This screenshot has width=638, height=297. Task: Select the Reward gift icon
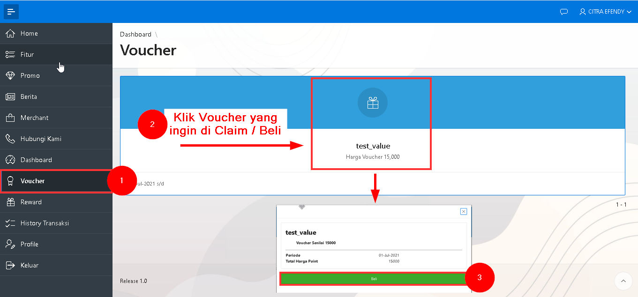(10, 202)
